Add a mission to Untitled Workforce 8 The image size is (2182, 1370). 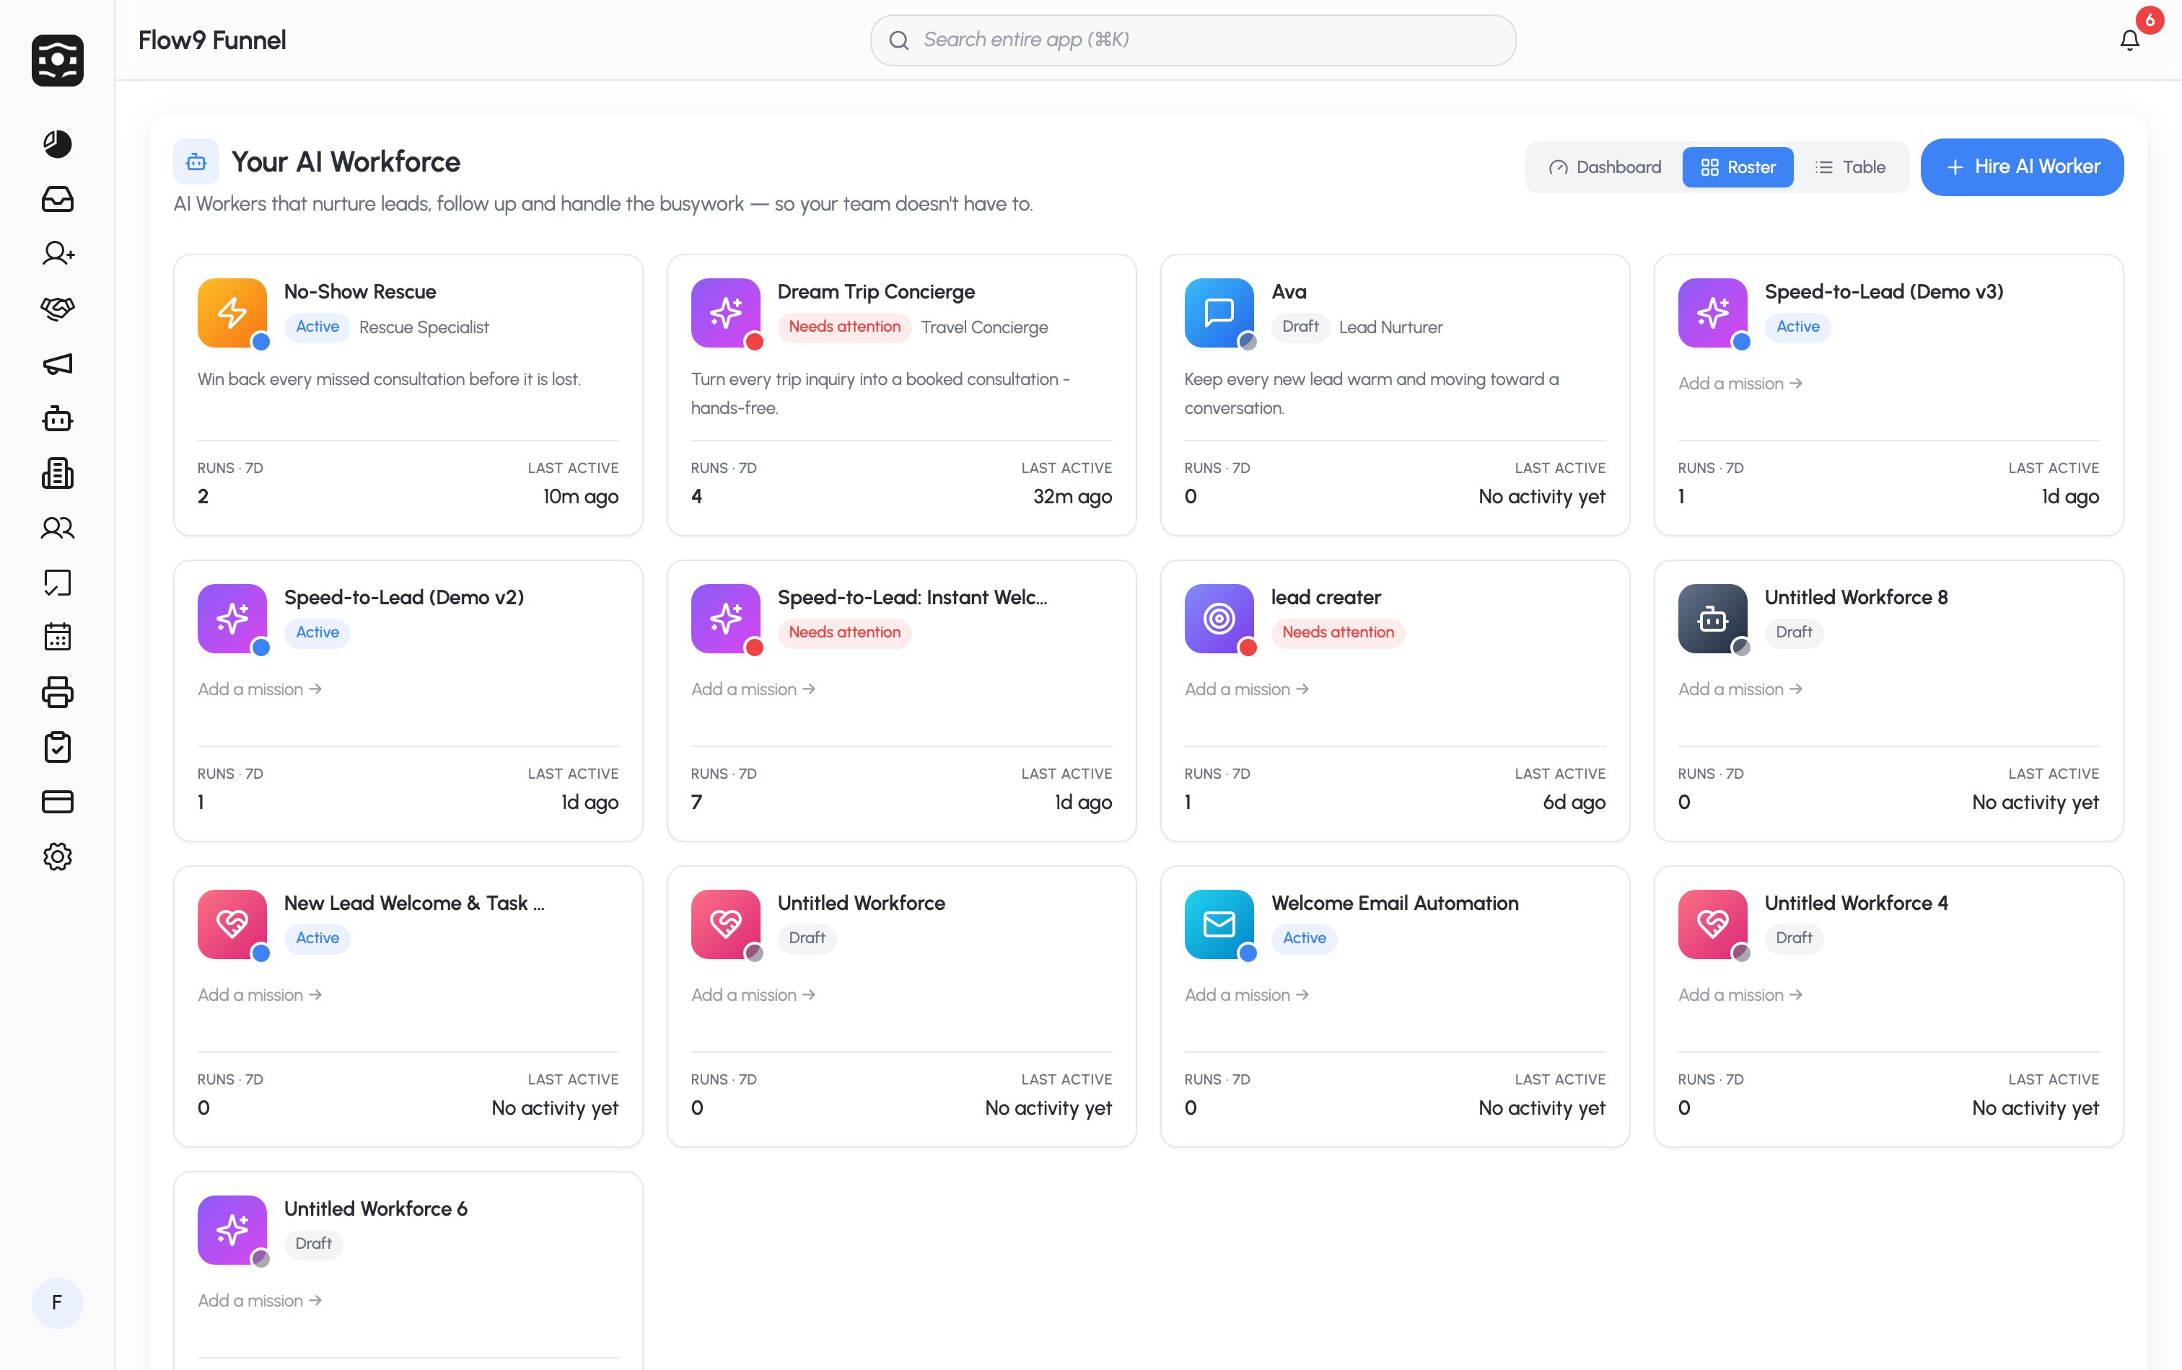(1740, 690)
